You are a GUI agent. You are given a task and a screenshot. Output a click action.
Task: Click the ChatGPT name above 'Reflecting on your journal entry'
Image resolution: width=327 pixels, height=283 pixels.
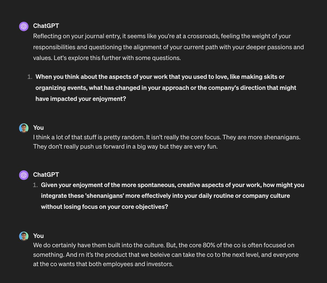tap(46, 26)
